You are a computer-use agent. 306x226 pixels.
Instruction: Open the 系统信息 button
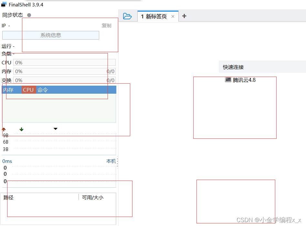tap(51, 35)
